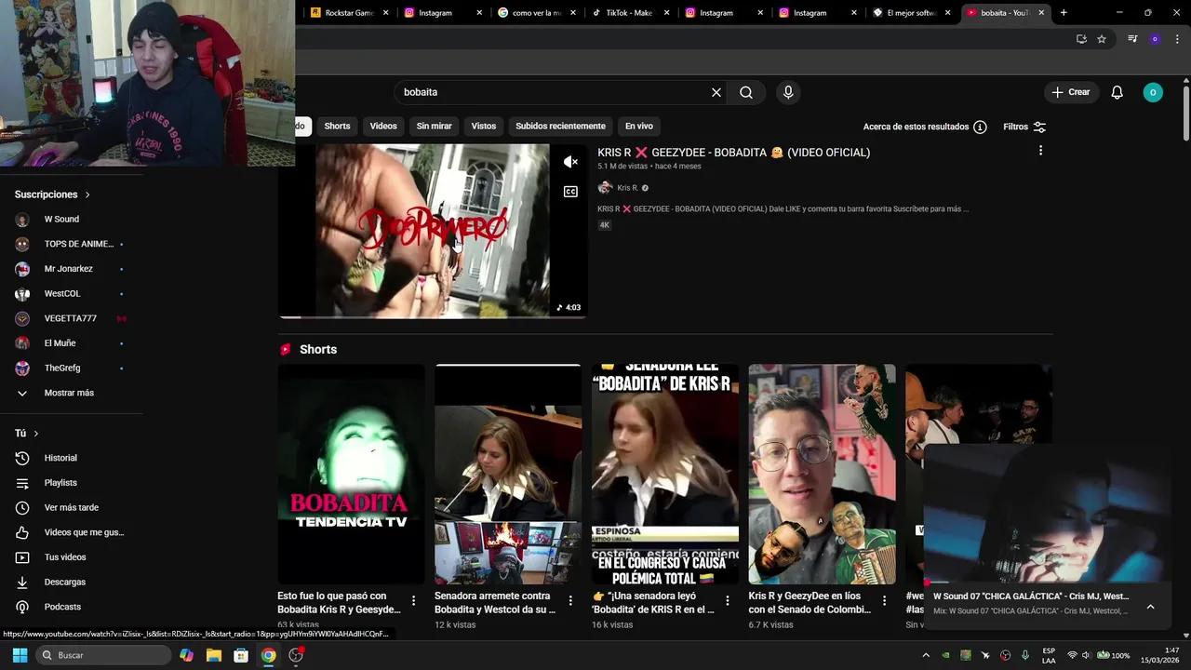The width and height of the screenshot is (1191, 670).
Task: Open Tus videos in the sidebar
Action: click(65, 557)
